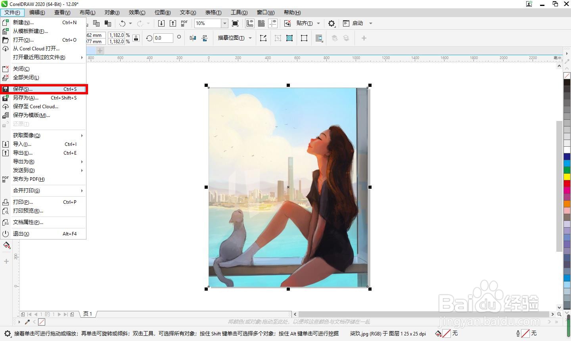Screen dimensions: 571x341
Task: Click the Import icon in the toolbar
Action: click(x=161, y=23)
